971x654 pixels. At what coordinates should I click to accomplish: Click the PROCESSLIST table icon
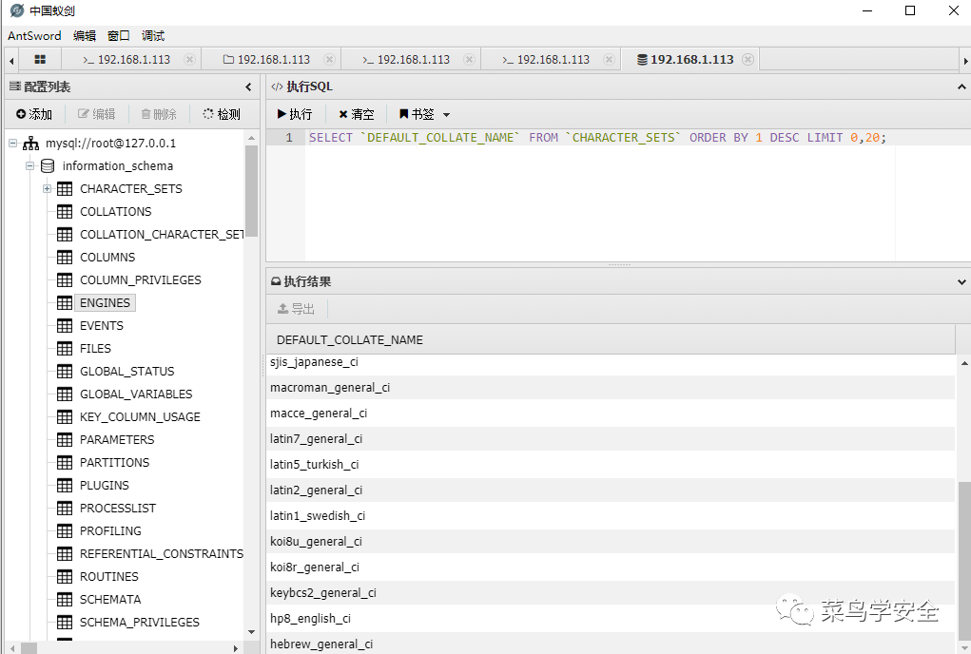(x=65, y=508)
